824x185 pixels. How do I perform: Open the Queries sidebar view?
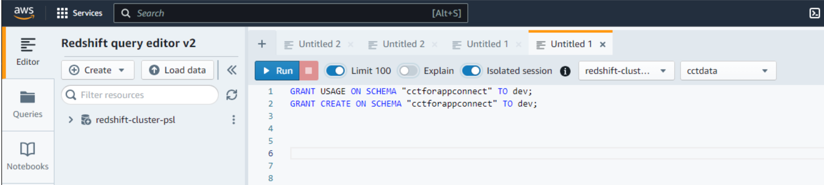(x=28, y=105)
